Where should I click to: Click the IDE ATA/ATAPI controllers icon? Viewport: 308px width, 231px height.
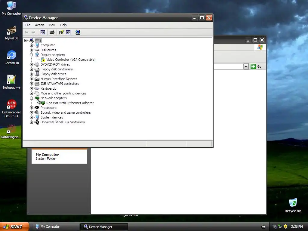[37, 84]
